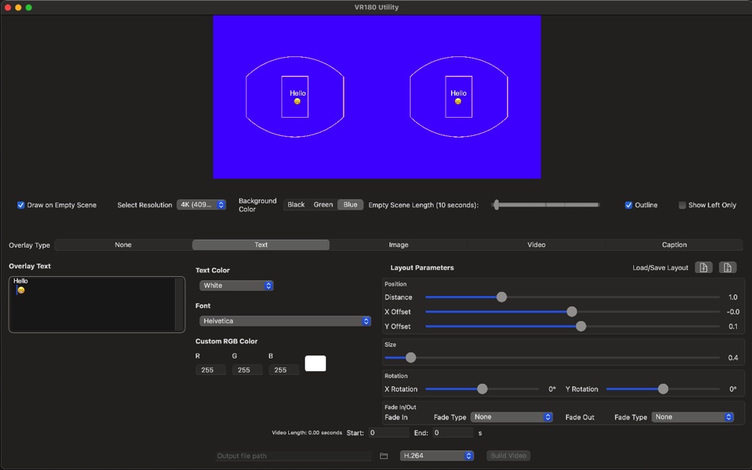Select Black background color
The height and width of the screenshot is (470, 752).
click(x=296, y=205)
